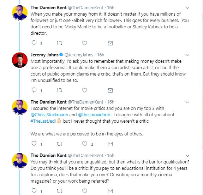
Task: Send Jeremy Jahns' tweet via direct message
Action: click(110, 90)
